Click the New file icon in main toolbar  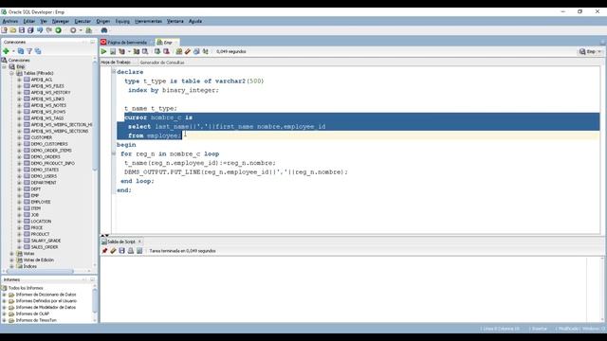pos(4,30)
